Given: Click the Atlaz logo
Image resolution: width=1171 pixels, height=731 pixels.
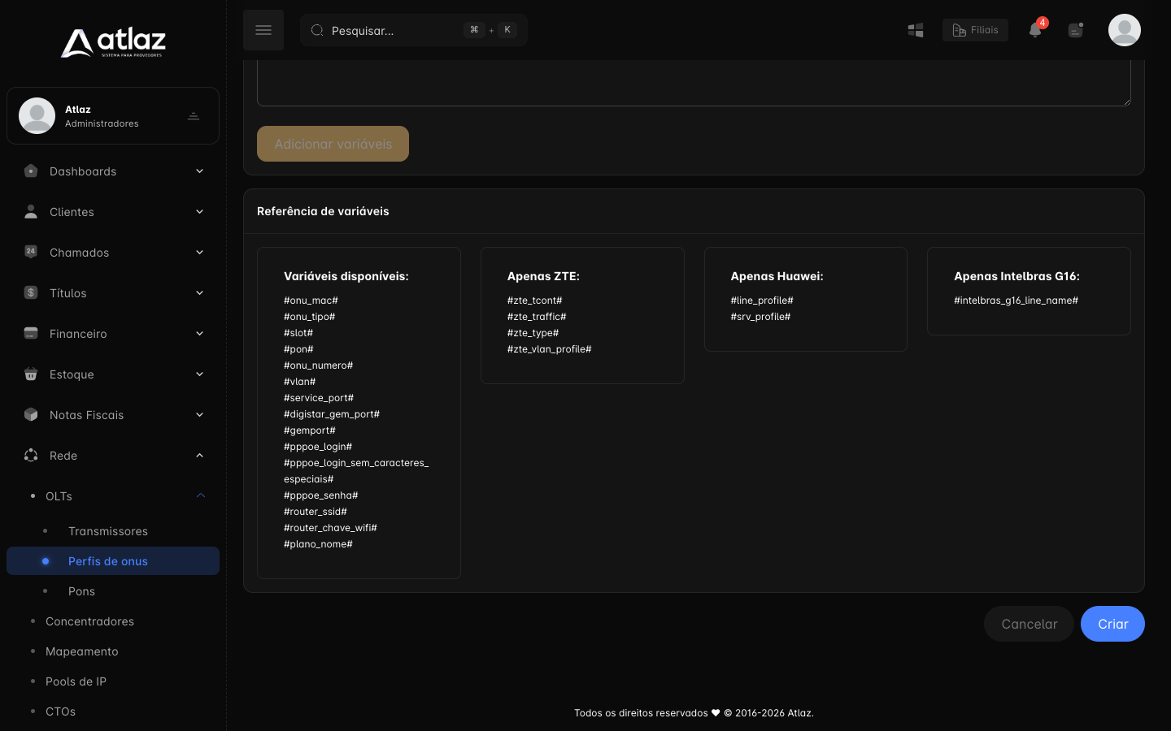Looking at the screenshot, I should (113, 42).
